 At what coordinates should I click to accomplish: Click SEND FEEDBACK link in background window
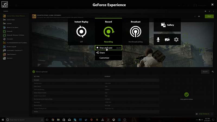coord(204,114)
